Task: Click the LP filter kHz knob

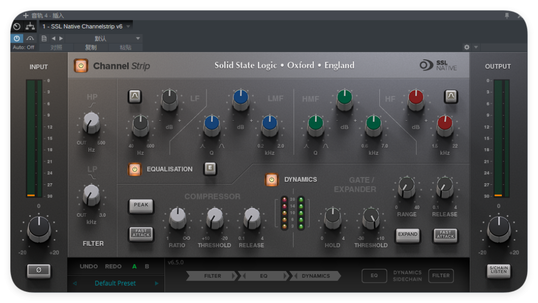Action: click(91, 195)
